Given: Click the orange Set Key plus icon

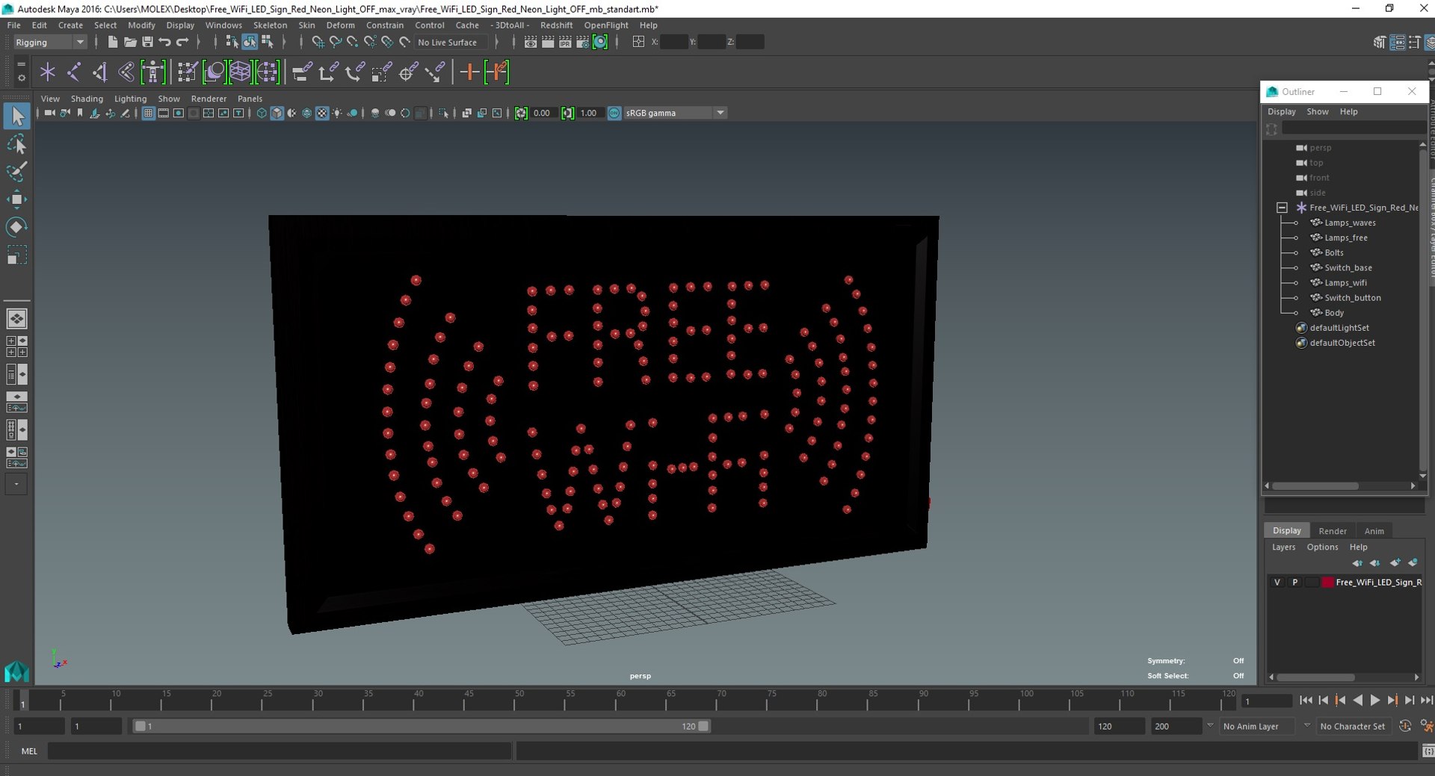Looking at the screenshot, I should pos(469,72).
